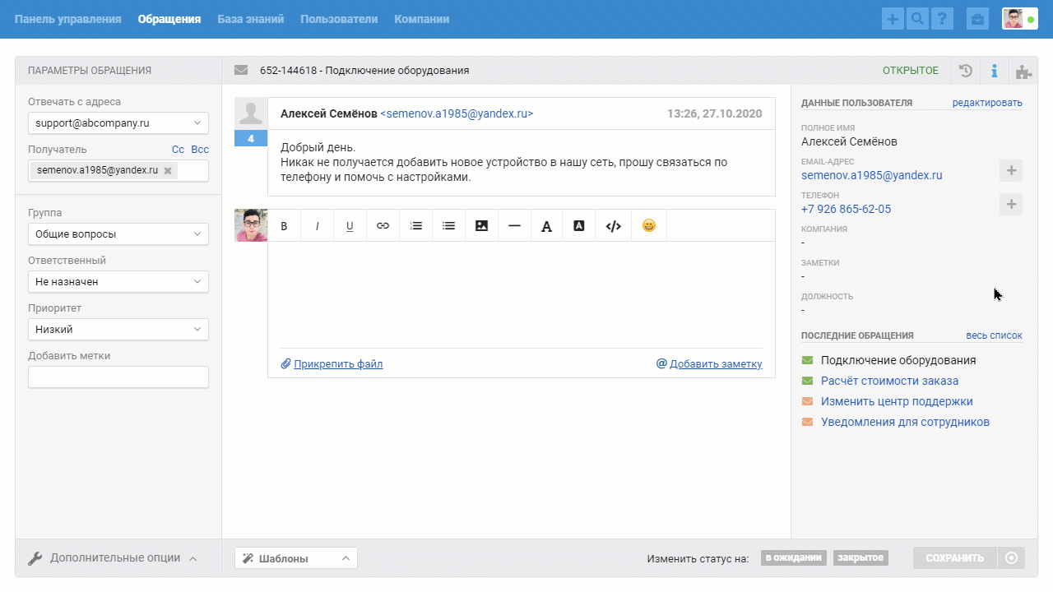Add another email address with the plus button

(x=1010, y=170)
